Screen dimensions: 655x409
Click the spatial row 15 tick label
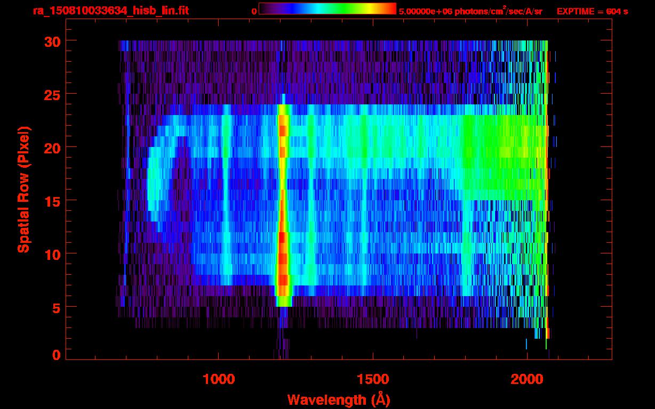coord(52,201)
